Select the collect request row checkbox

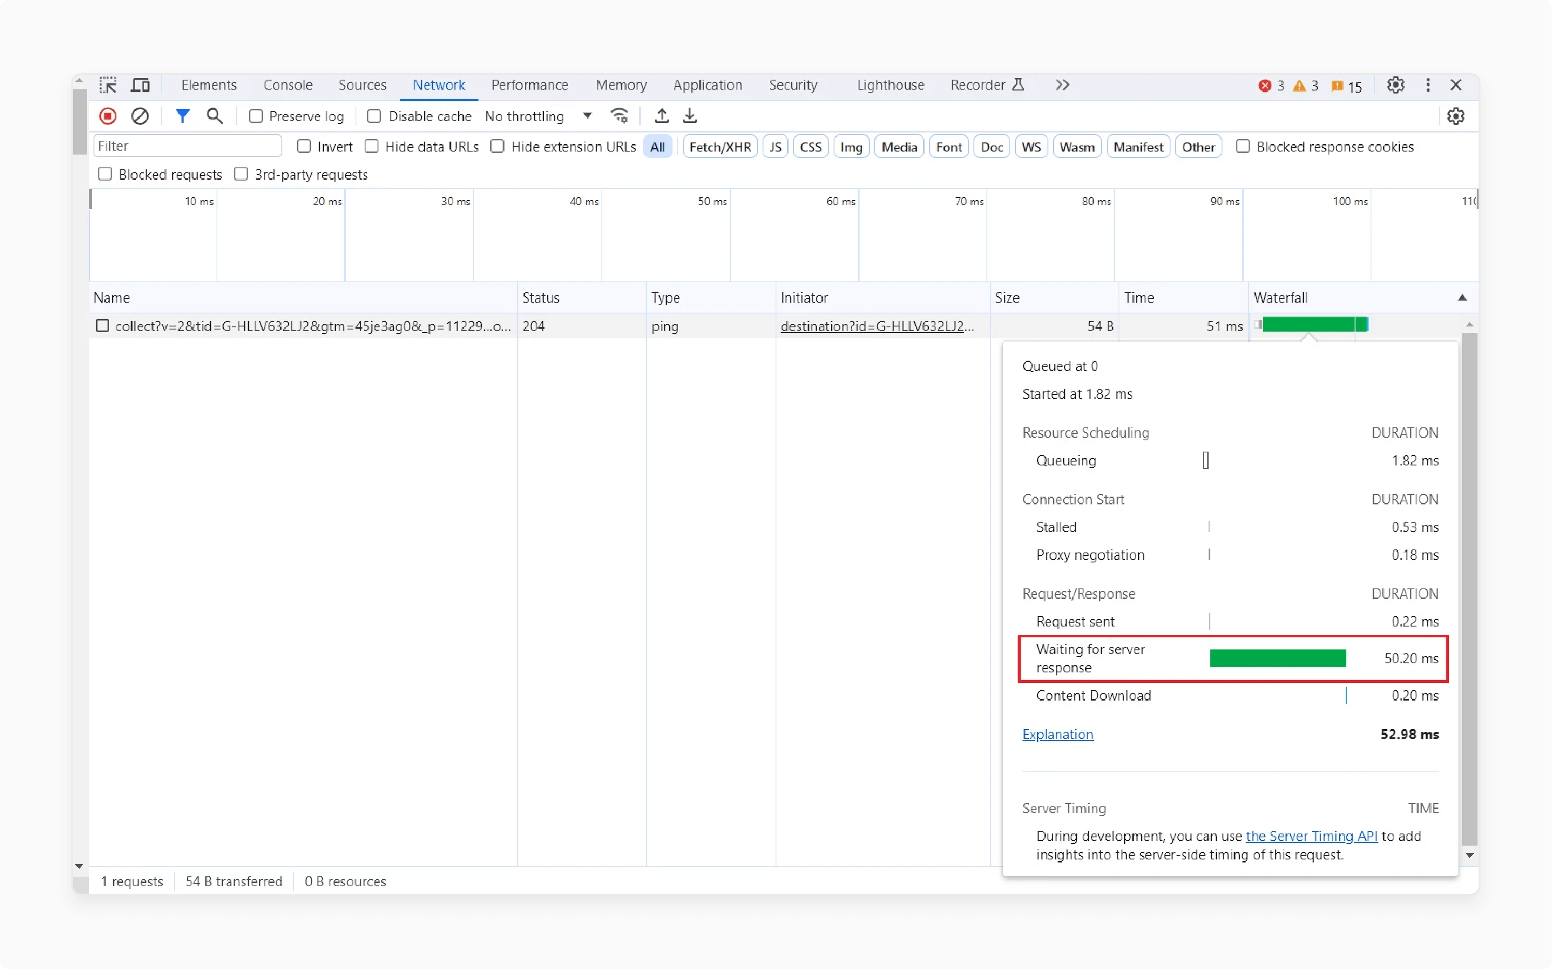tap(103, 326)
